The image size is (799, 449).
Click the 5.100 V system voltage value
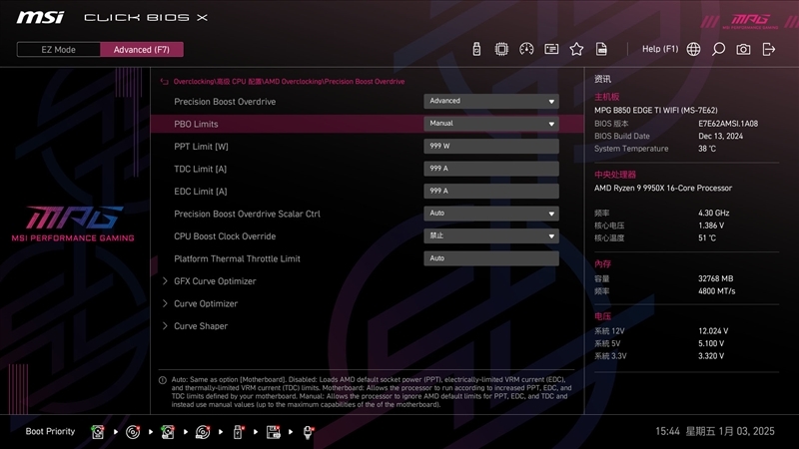point(711,343)
